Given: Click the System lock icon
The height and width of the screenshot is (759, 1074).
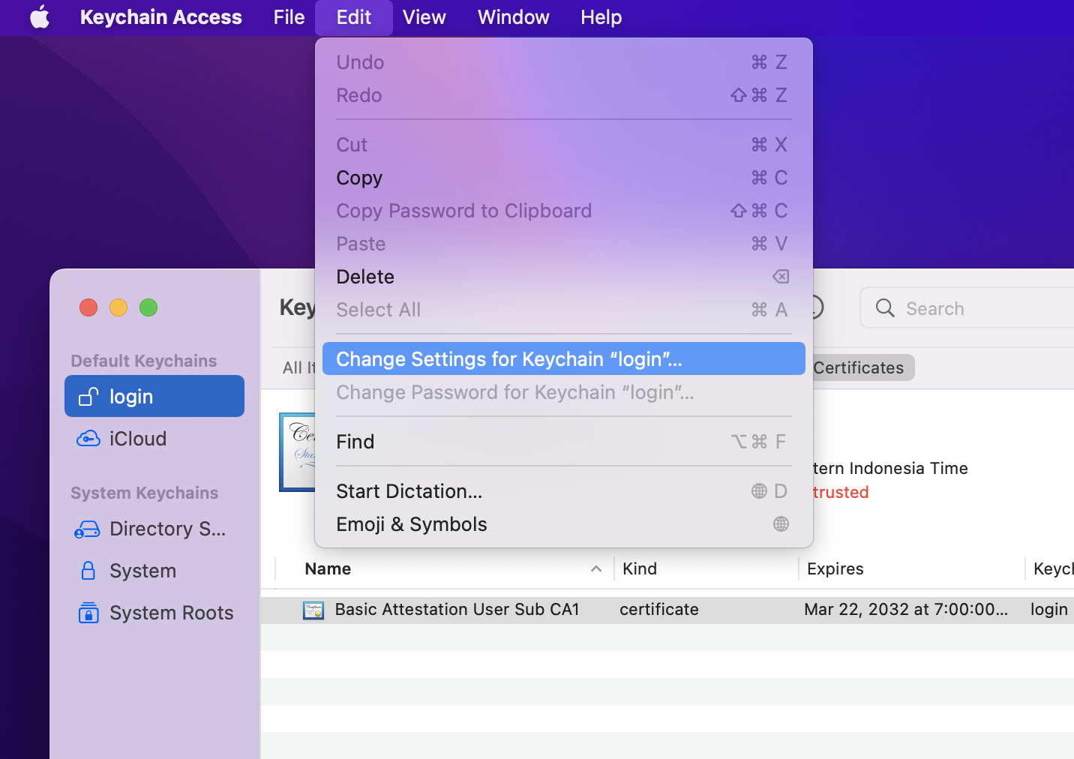Looking at the screenshot, I should (88, 571).
